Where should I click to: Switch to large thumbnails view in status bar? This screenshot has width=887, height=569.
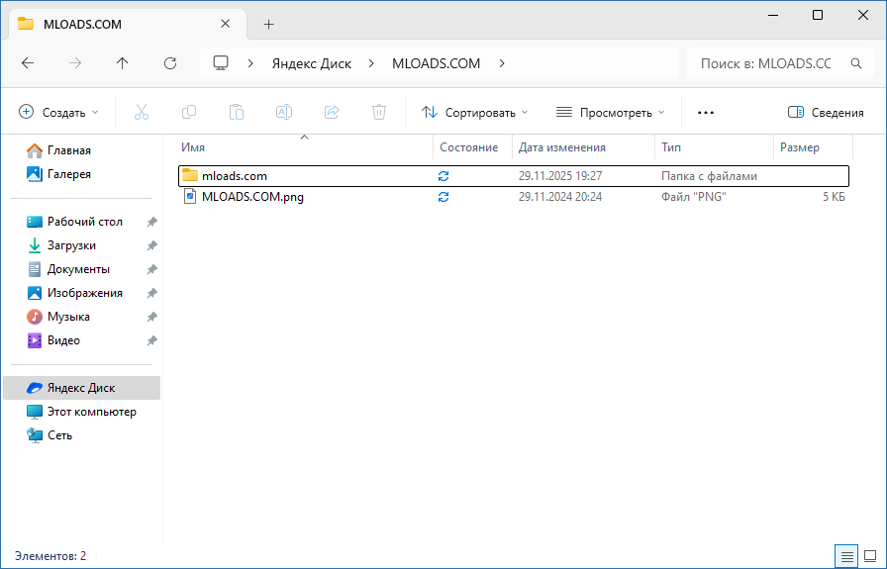pyautogui.click(x=868, y=557)
